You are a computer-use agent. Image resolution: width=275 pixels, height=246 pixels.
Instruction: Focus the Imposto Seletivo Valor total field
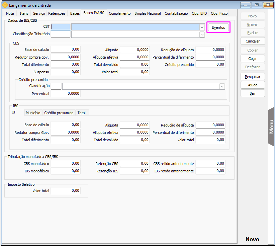tap(66, 191)
